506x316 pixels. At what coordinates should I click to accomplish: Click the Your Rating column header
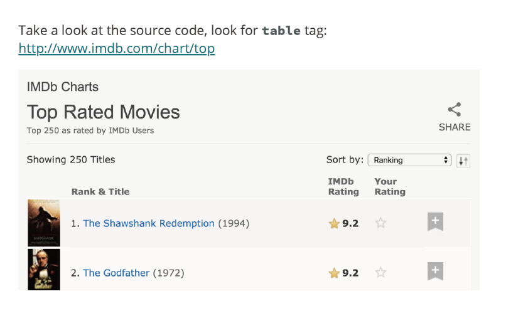[390, 187]
